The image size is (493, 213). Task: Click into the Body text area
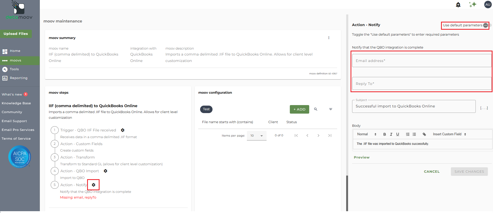coord(422,144)
